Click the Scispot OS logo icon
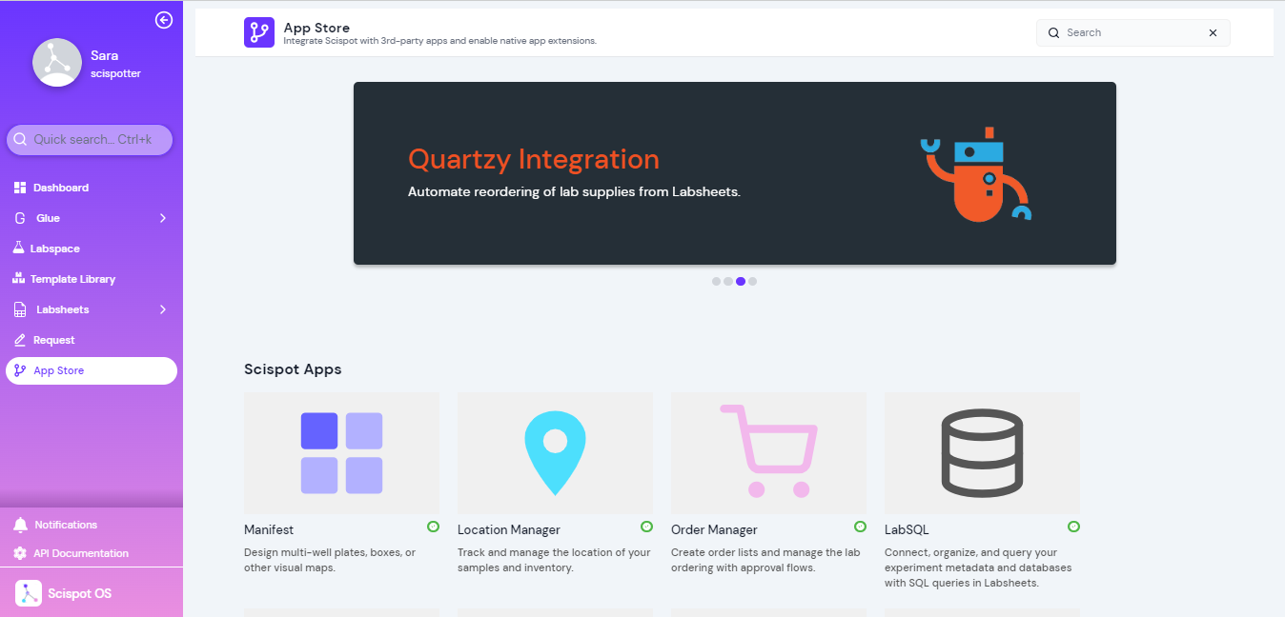 tap(27, 592)
